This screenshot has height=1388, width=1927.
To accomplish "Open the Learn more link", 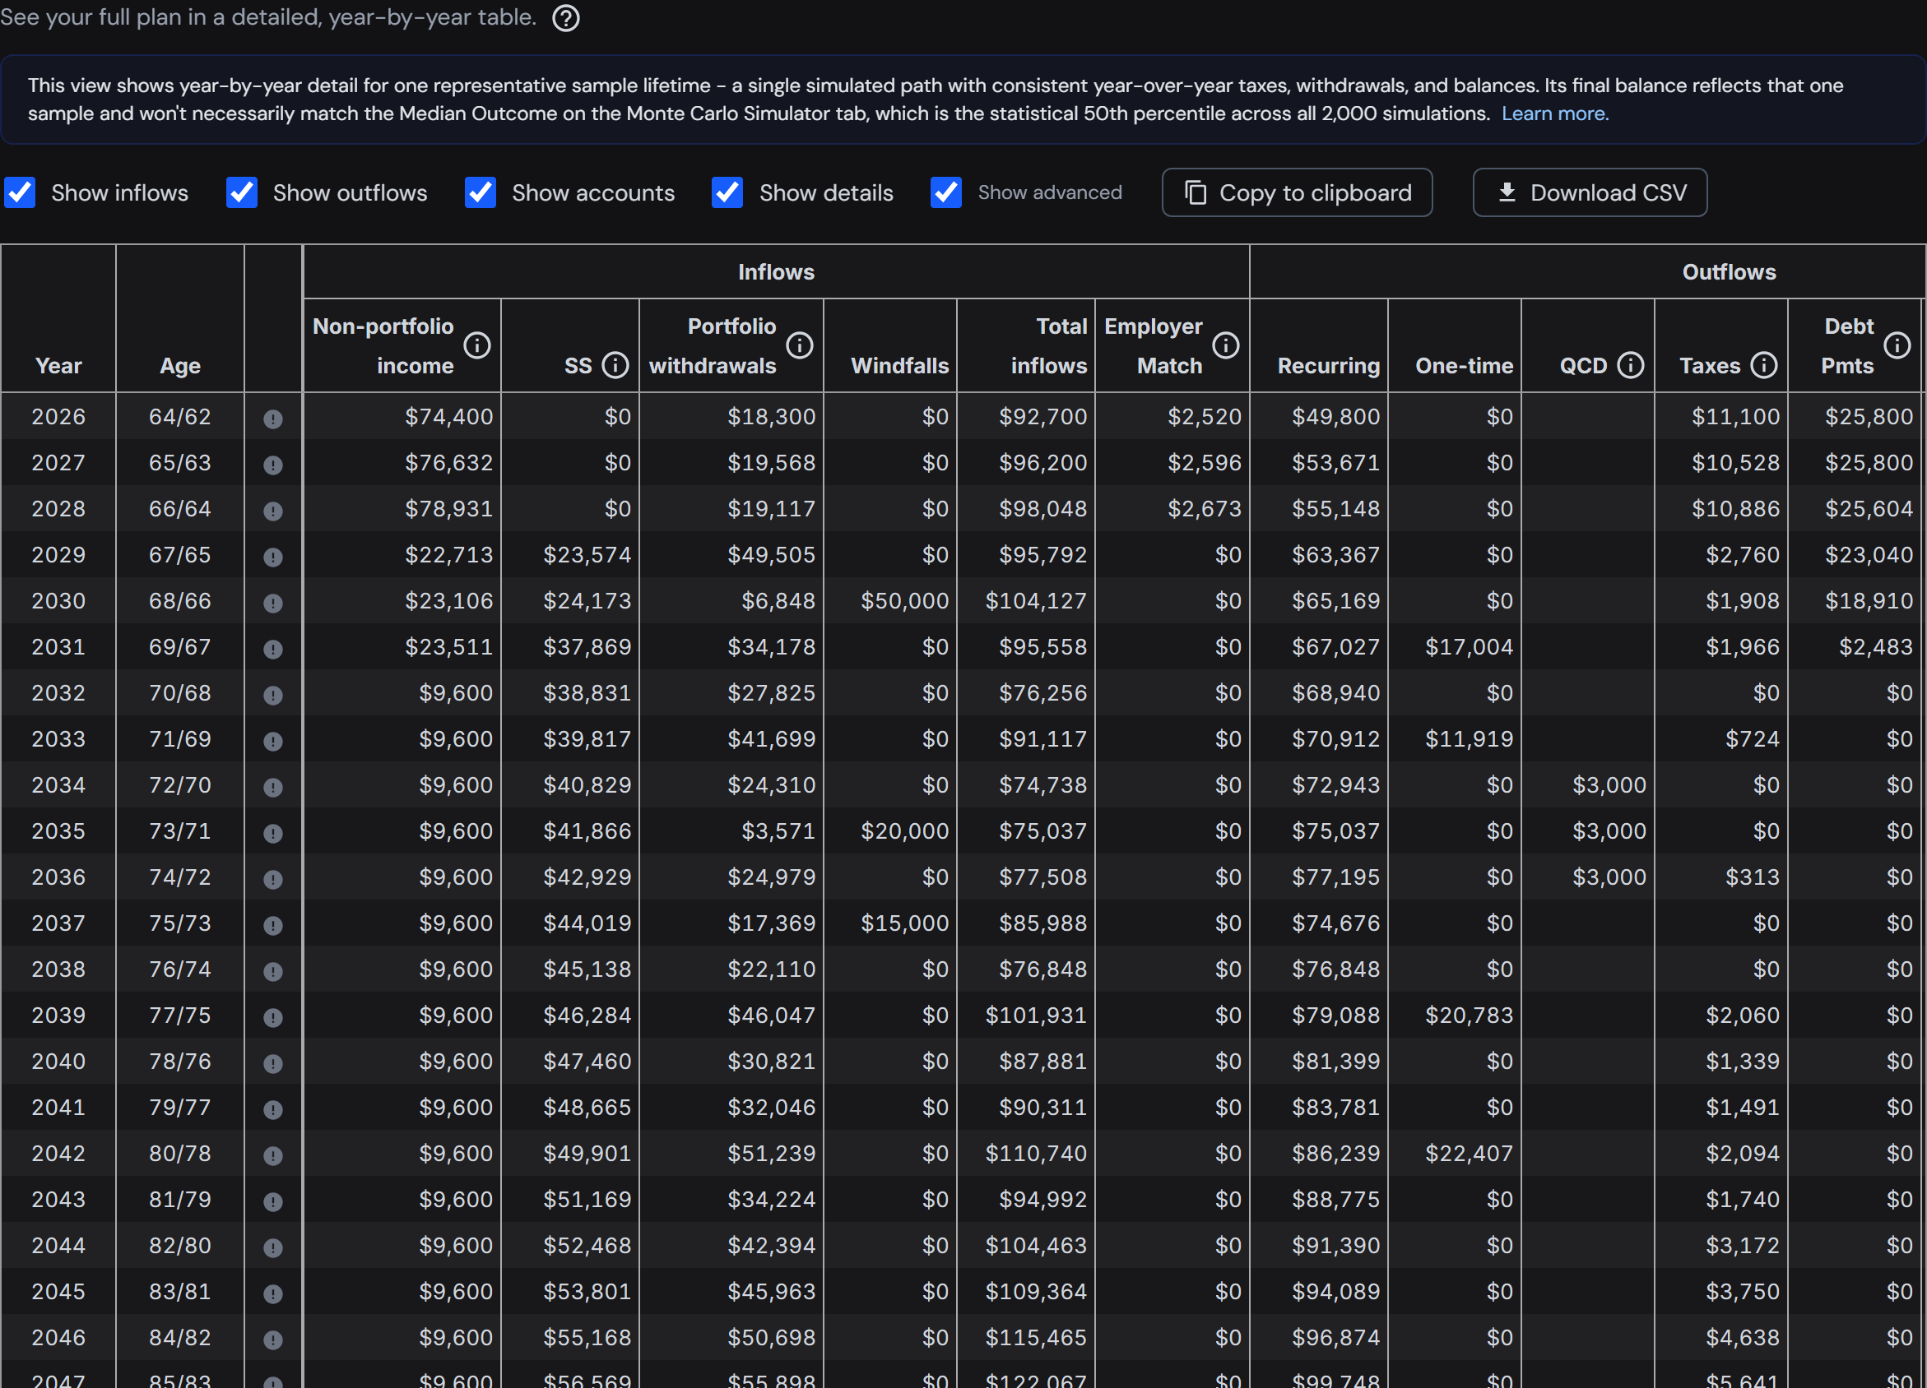I will click(1555, 113).
